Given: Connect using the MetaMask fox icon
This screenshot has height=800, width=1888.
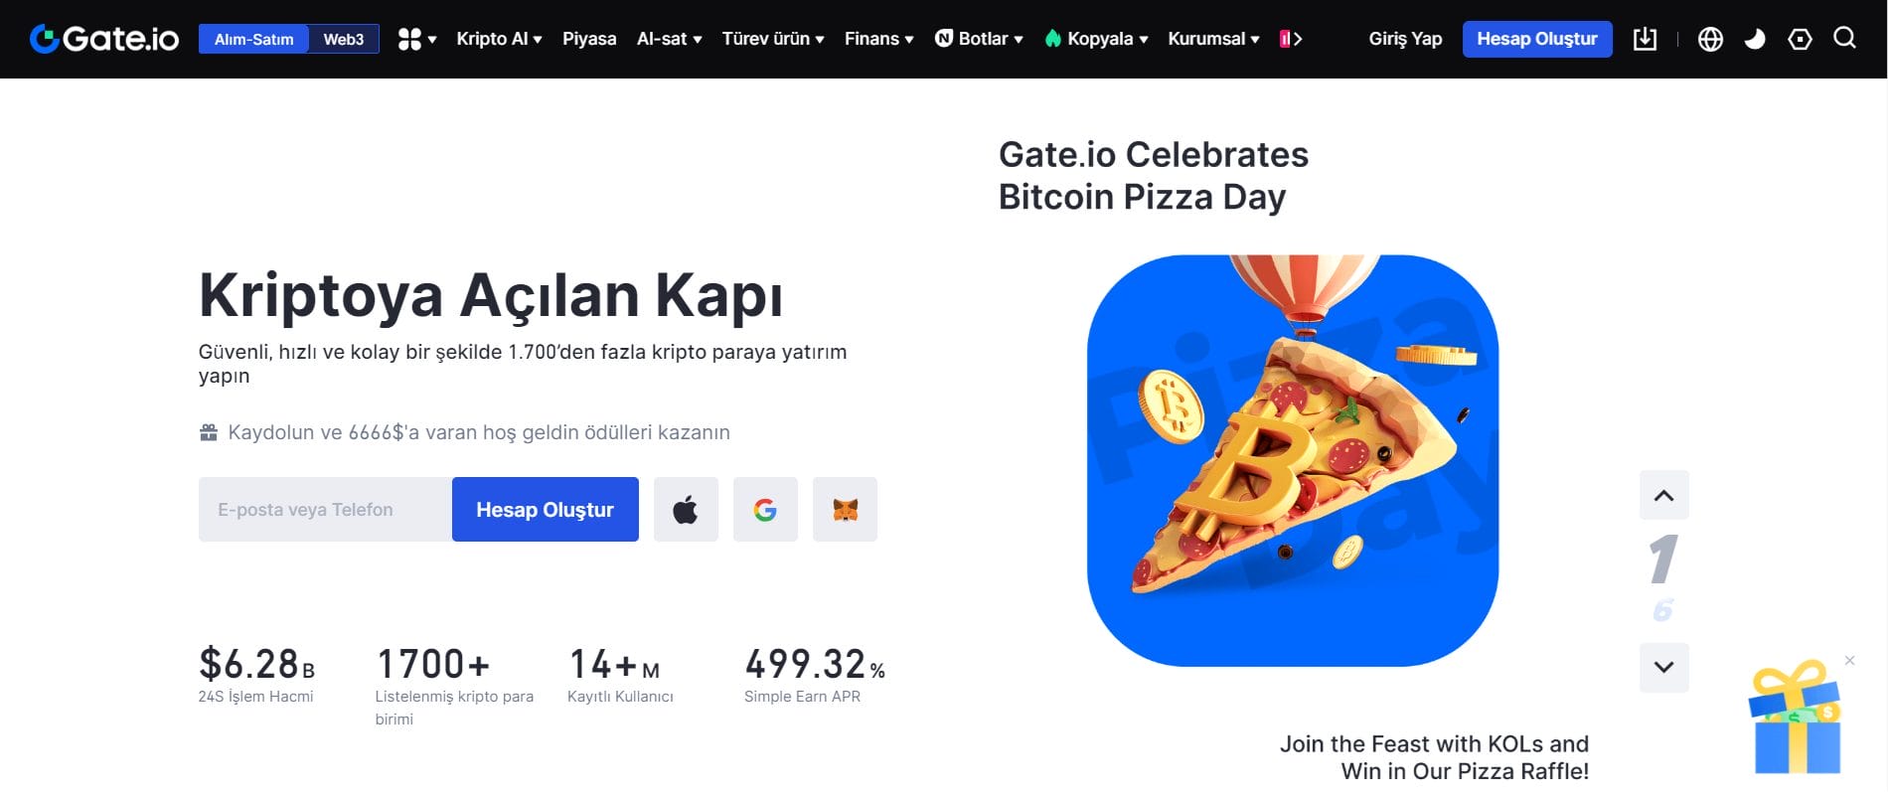Looking at the screenshot, I should (x=846, y=509).
